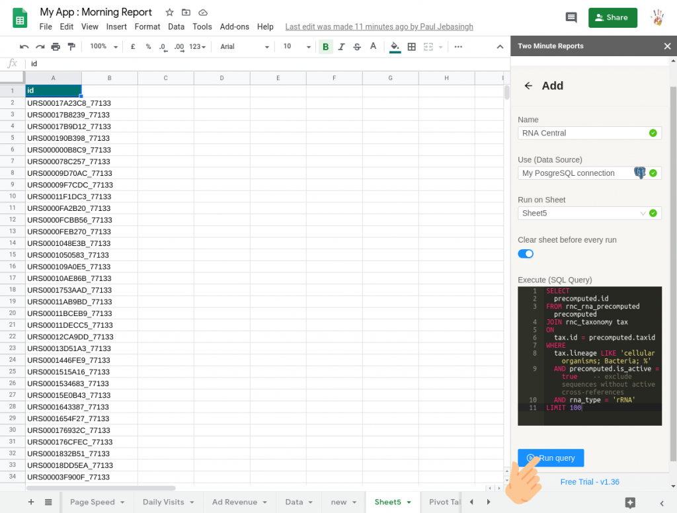Image resolution: width=677 pixels, height=513 pixels.
Task: Open the last edit history link
Action: pos(379,26)
